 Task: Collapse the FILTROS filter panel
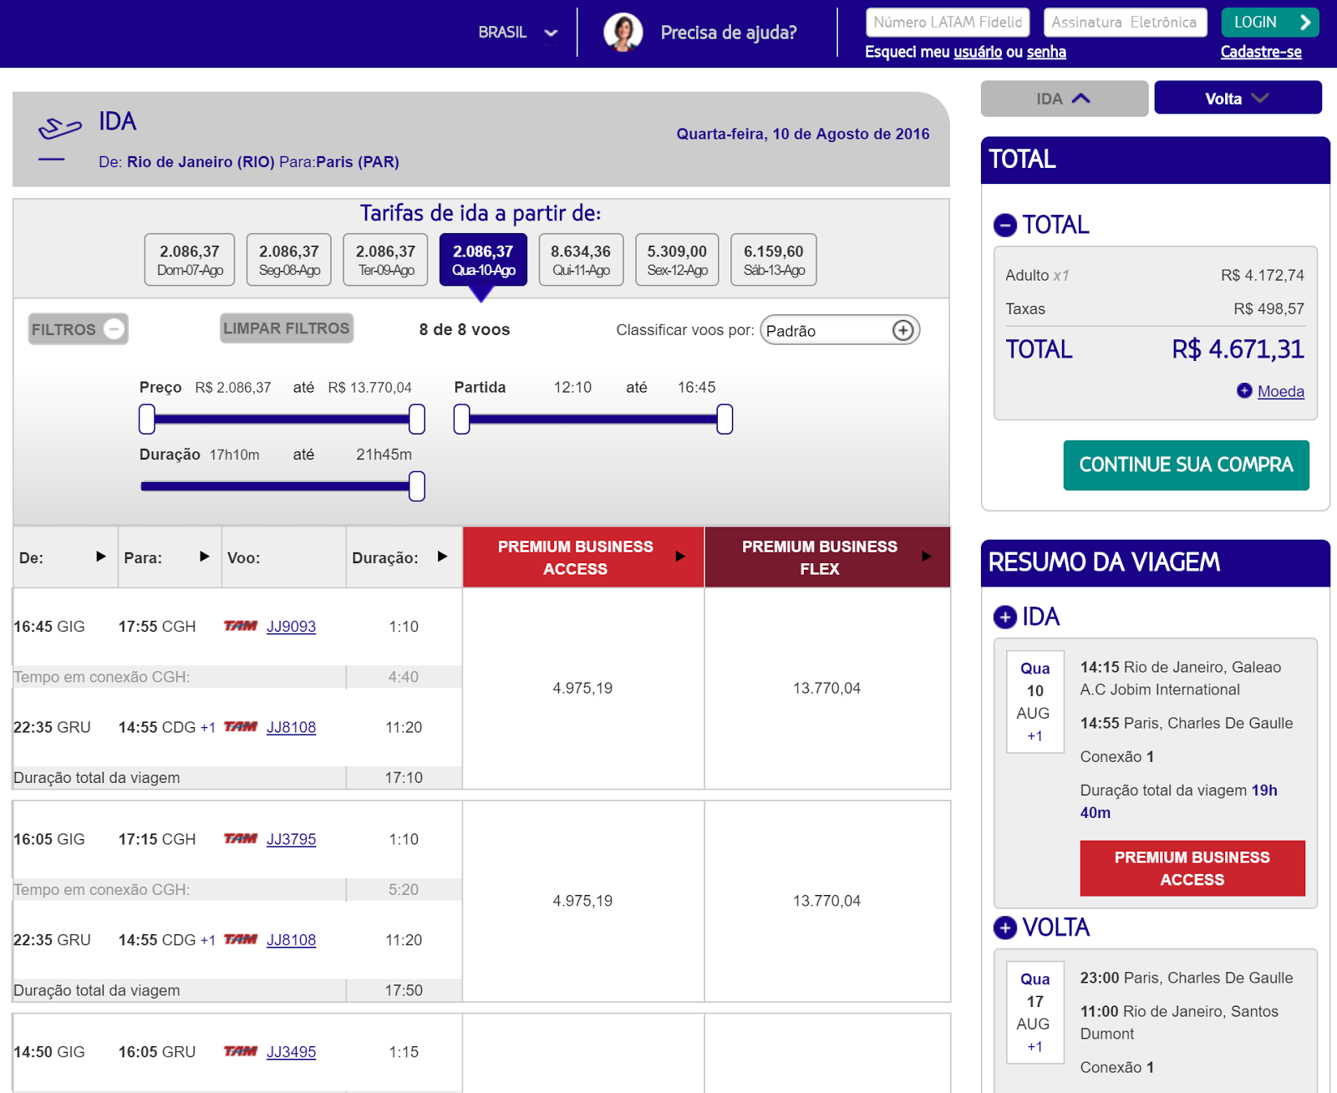point(78,329)
